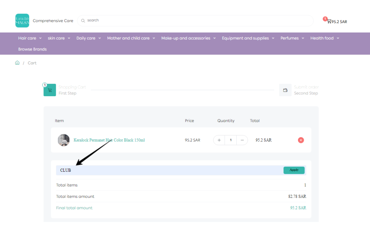
Task: Expand Mother and child care menu
Action: tap(131, 38)
